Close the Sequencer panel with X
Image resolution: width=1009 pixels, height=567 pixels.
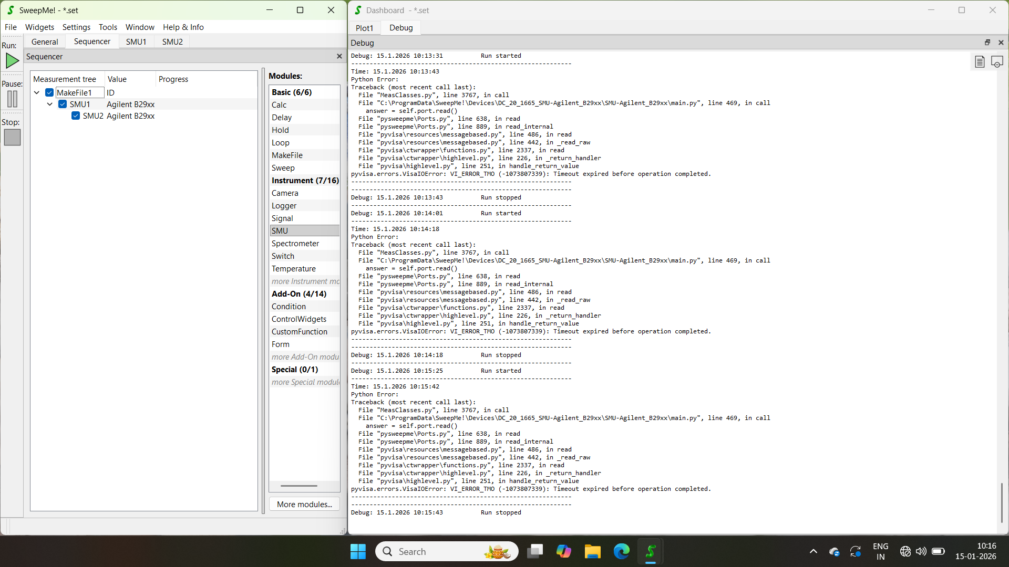339,56
